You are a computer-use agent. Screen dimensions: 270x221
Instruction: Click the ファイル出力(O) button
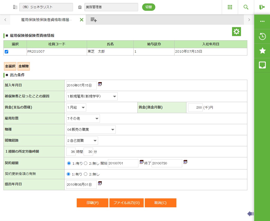pyautogui.click(x=126, y=203)
